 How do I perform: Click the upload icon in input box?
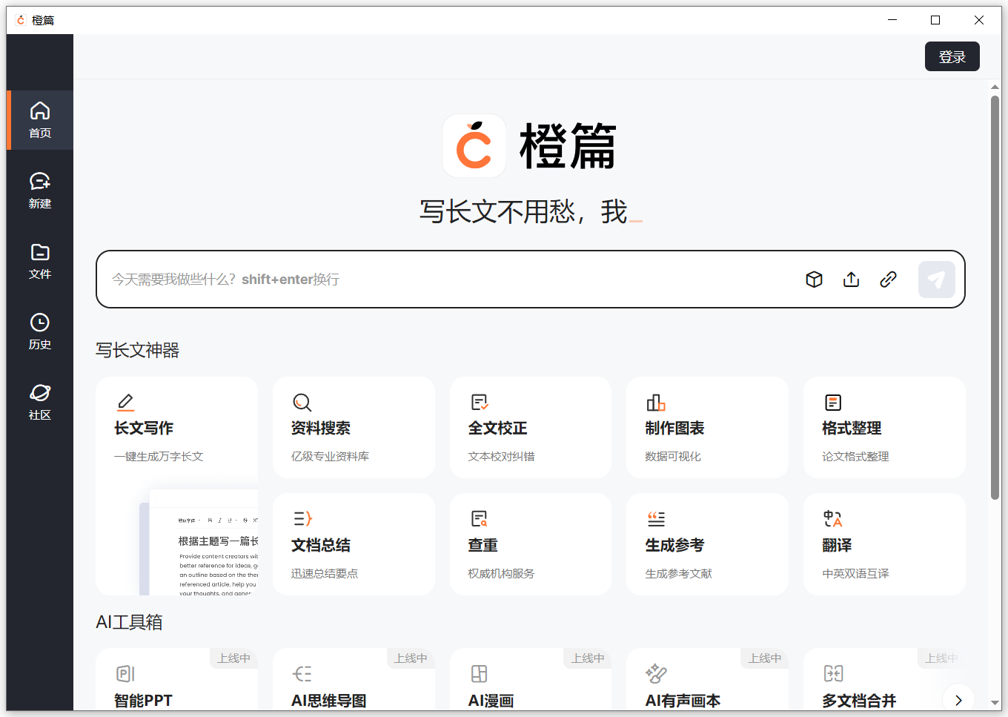[x=851, y=280]
